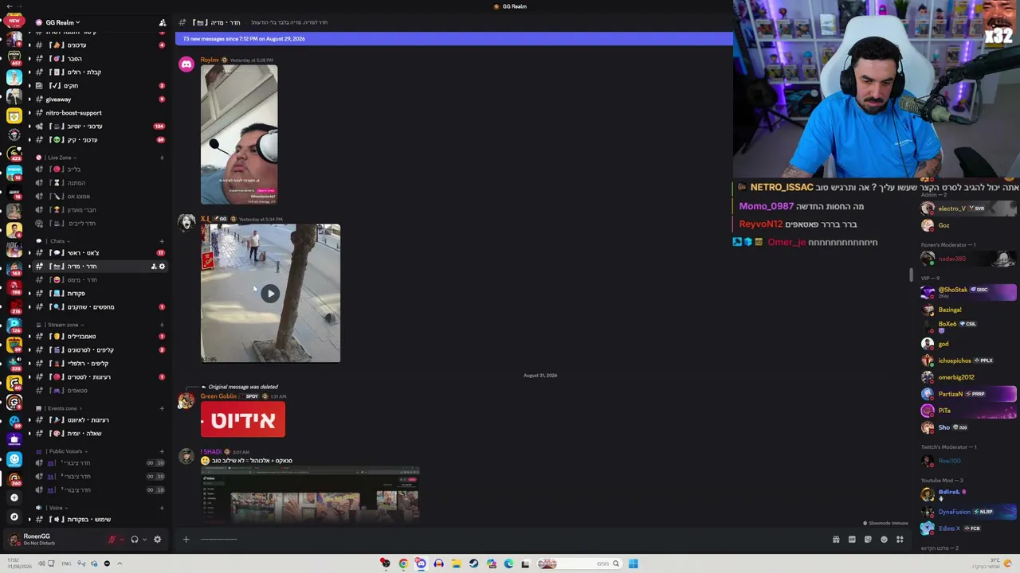Select member DynaFusion in the member list
This screenshot has width=1020, height=573.
coord(968,512)
